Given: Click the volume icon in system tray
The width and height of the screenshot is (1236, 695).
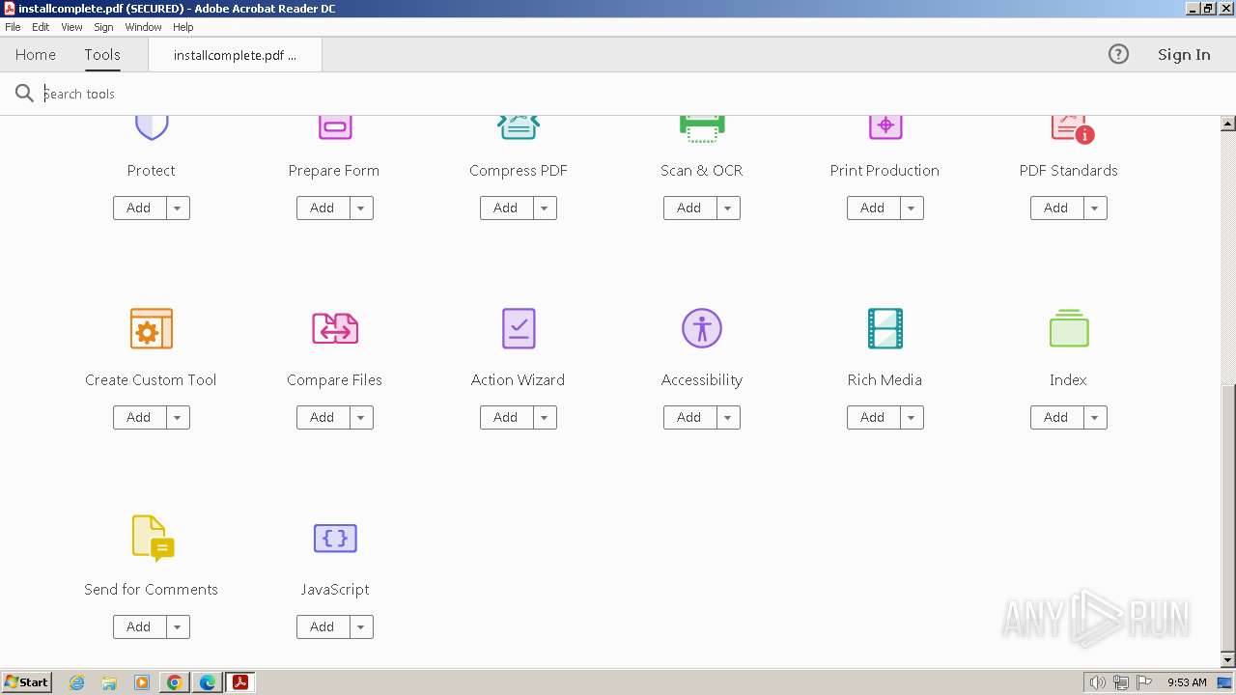Looking at the screenshot, I should pyautogui.click(x=1098, y=682).
